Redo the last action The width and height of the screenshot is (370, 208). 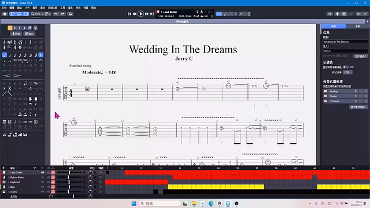[62, 14]
